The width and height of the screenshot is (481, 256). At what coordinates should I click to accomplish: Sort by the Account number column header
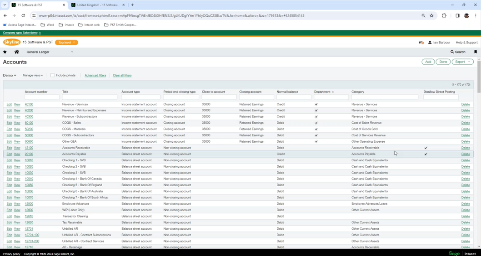(x=36, y=92)
